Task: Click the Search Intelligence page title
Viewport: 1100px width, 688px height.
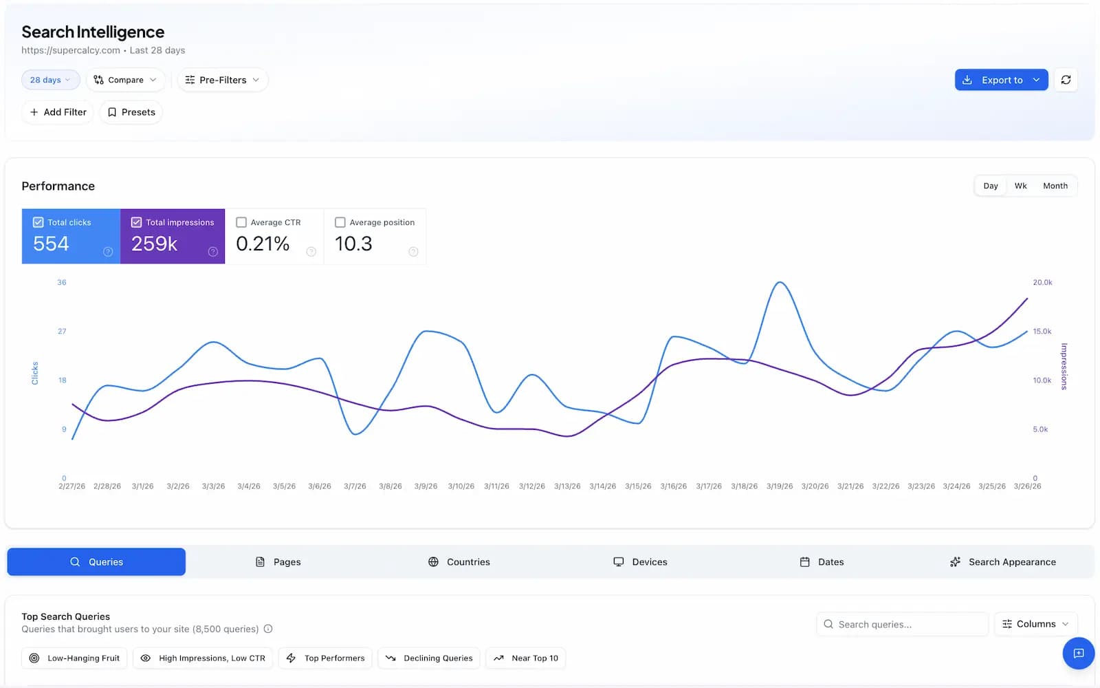Action: (93, 32)
